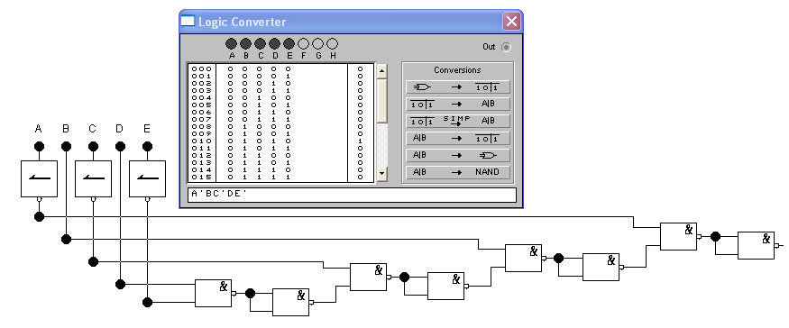Click the truth table scrollbar down arrow

click(382, 174)
